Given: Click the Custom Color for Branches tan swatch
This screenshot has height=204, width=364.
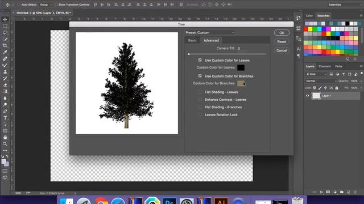Looking at the screenshot, I should [241, 83].
